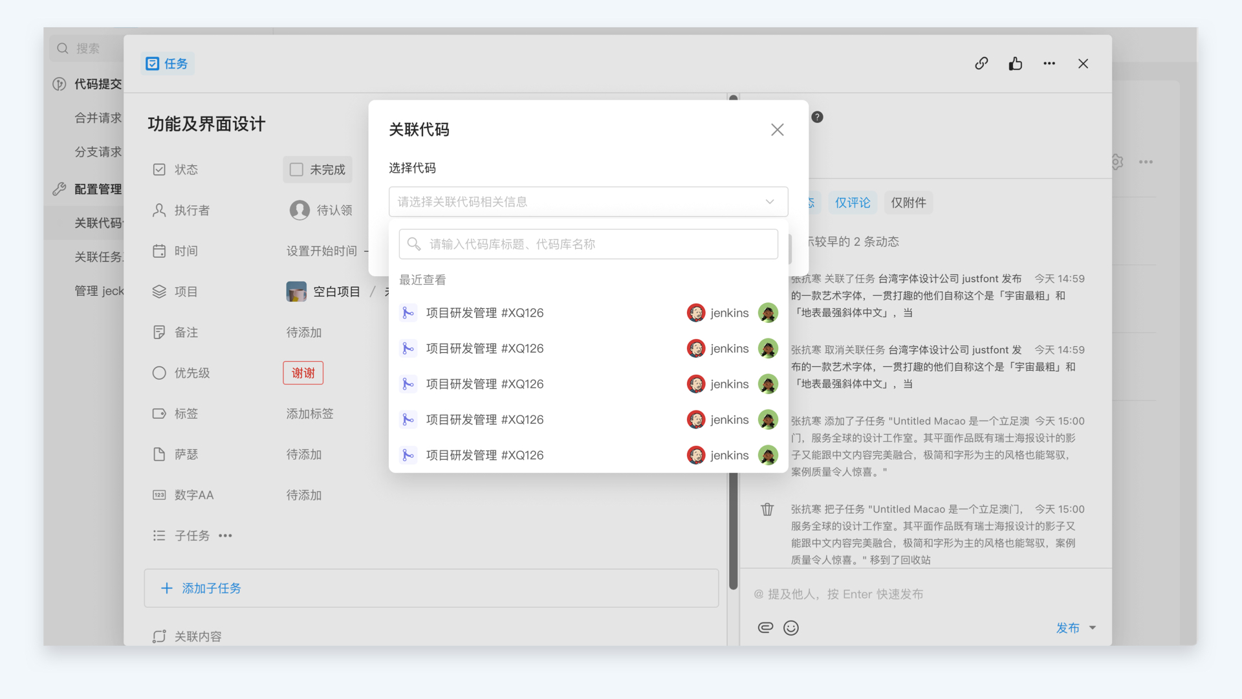Select the last 项目研发管理 #XQ126 entry
Image resolution: width=1242 pixels, height=699 pixels.
(x=485, y=456)
